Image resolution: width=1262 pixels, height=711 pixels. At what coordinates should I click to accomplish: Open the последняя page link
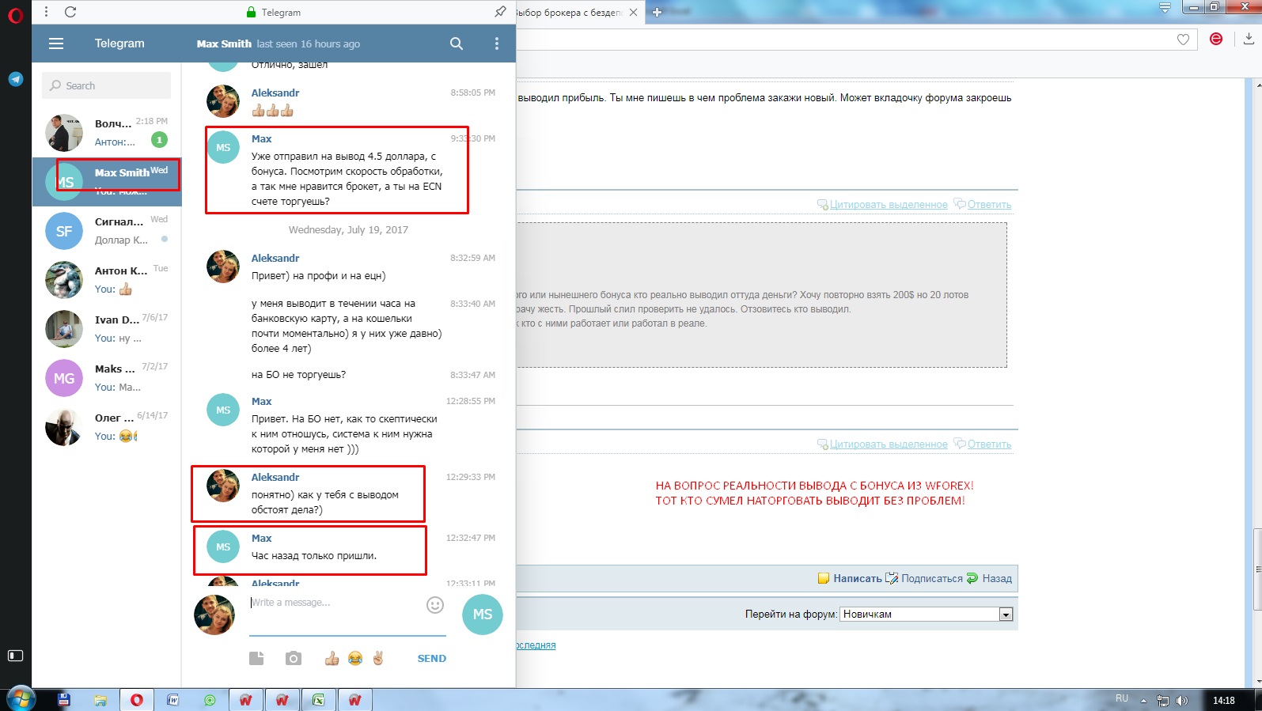click(x=536, y=645)
